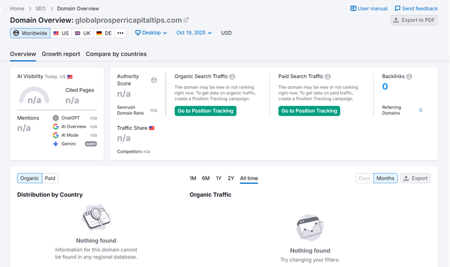
Task: Switch chart to Paid
Action: point(50,178)
